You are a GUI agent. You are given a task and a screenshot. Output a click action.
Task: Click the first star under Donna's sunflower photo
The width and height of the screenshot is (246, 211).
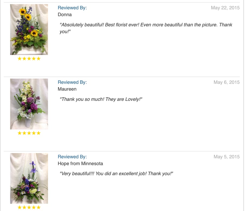point(20,58)
